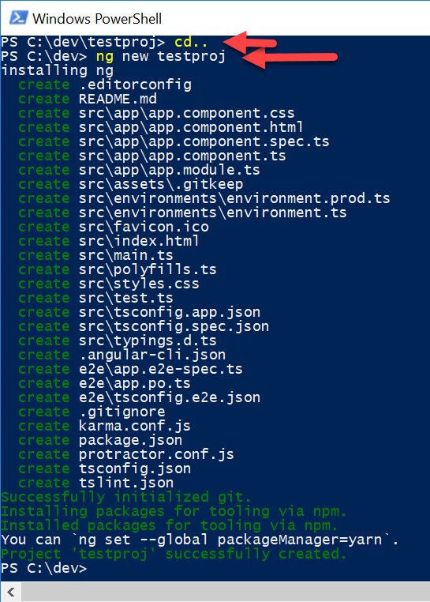Click the 'Project testproj successfully created' message
This screenshot has height=602, width=430.
point(174,554)
